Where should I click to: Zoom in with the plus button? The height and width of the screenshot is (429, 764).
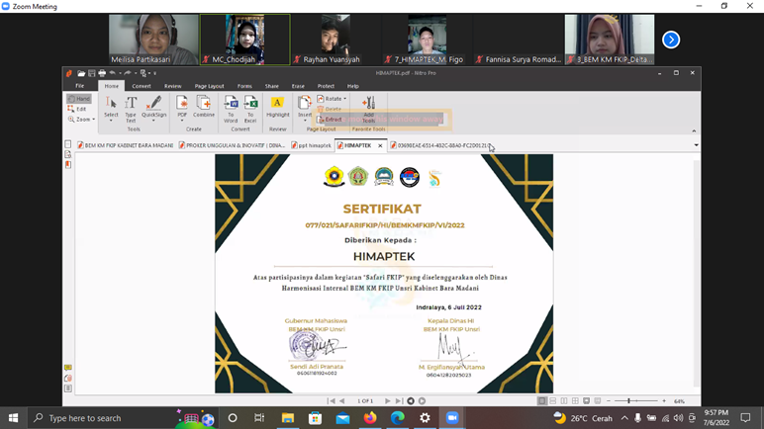click(664, 400)
